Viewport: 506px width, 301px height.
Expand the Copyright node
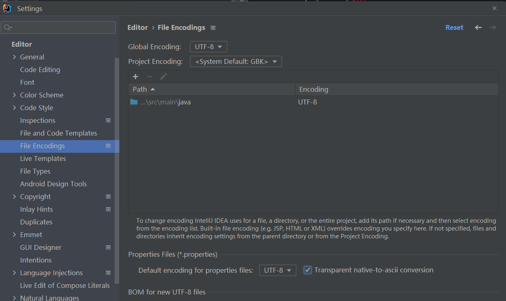(14, 197)
